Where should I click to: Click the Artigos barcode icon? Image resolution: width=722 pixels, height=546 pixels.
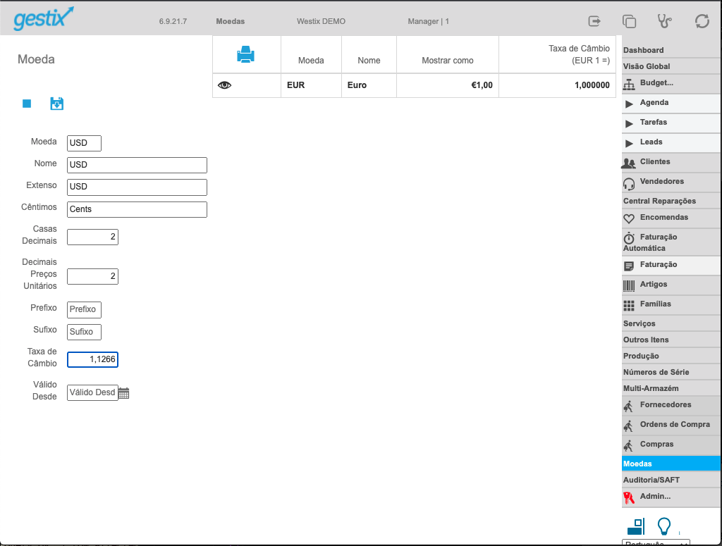point(628,285)
